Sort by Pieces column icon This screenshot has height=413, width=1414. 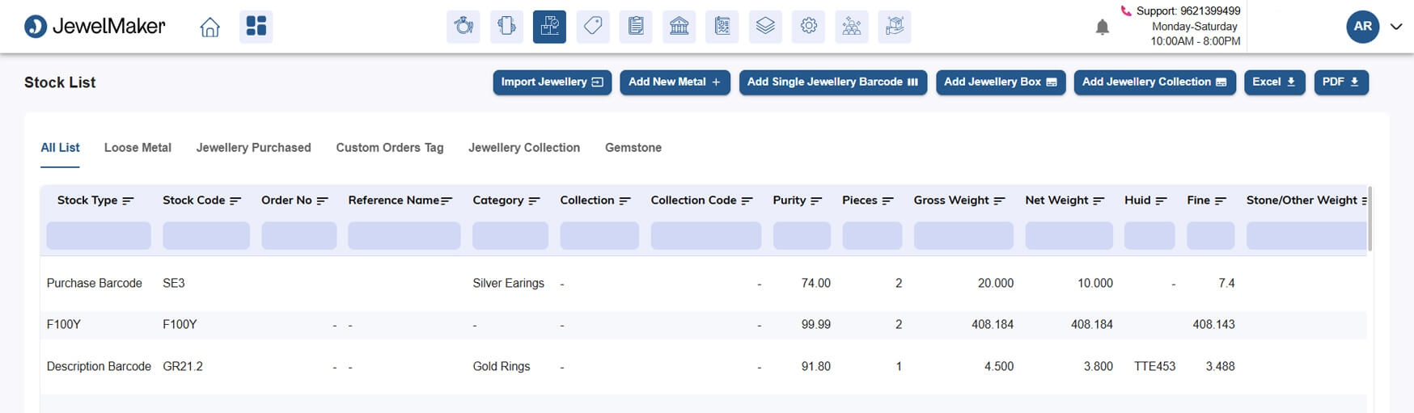click(887, 200)
